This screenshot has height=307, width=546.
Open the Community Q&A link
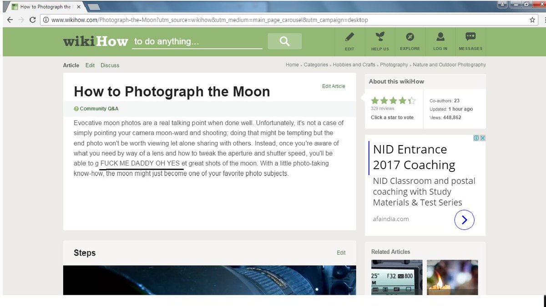(x=96, y=109)
